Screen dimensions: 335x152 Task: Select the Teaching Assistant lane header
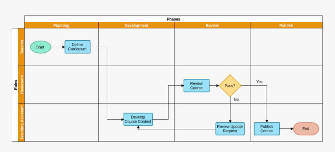point(21,123)
